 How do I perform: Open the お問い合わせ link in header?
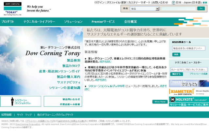[160, 3]
